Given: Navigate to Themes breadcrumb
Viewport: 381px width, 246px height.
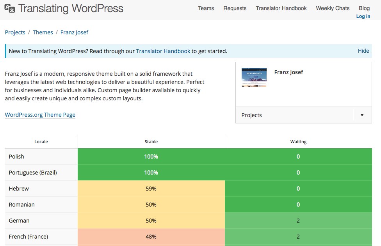Looking at the screenshot, I should coord(43,32).
